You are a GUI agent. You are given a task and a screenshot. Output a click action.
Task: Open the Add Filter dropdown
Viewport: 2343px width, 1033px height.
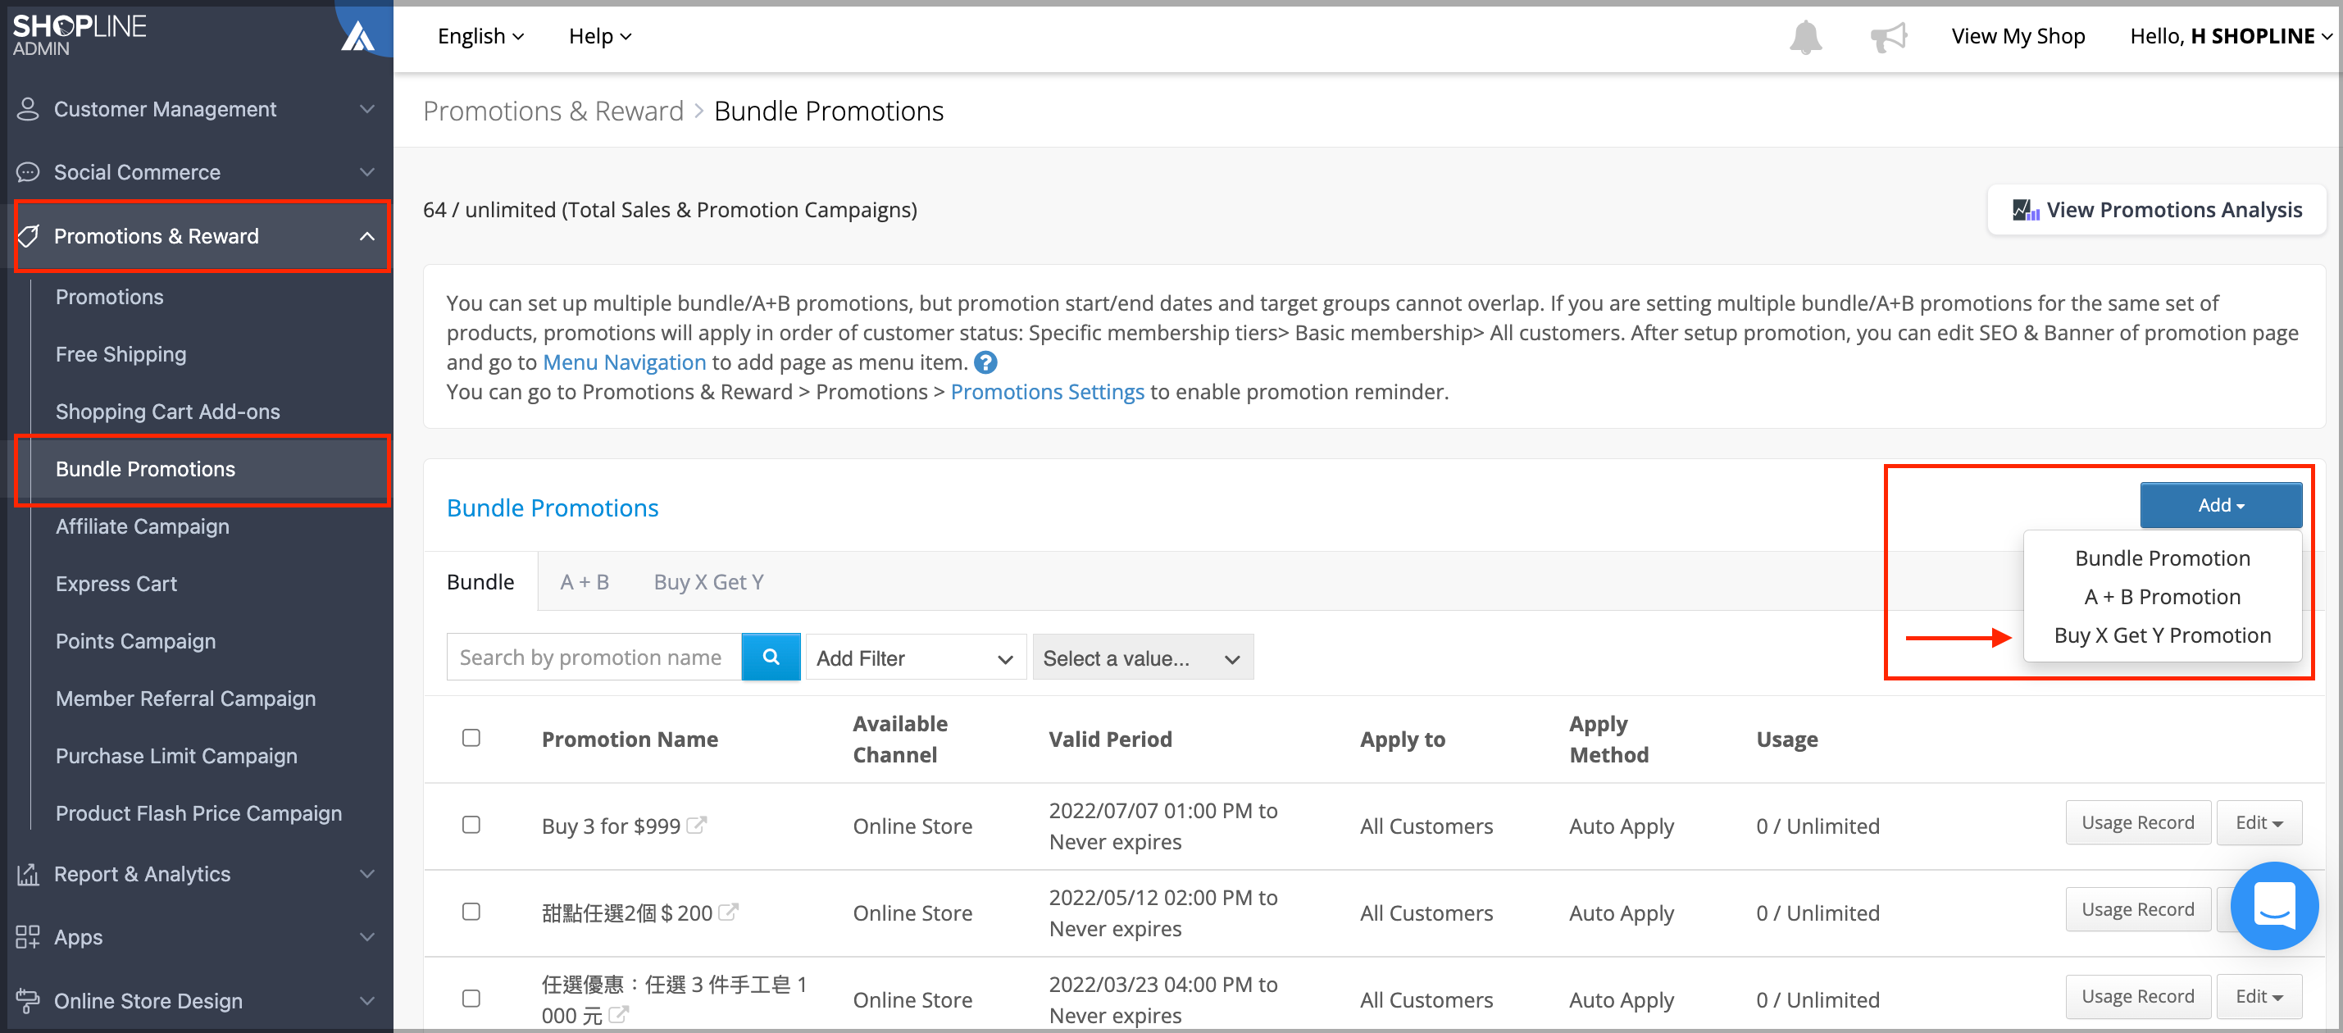tap(916, 658)
